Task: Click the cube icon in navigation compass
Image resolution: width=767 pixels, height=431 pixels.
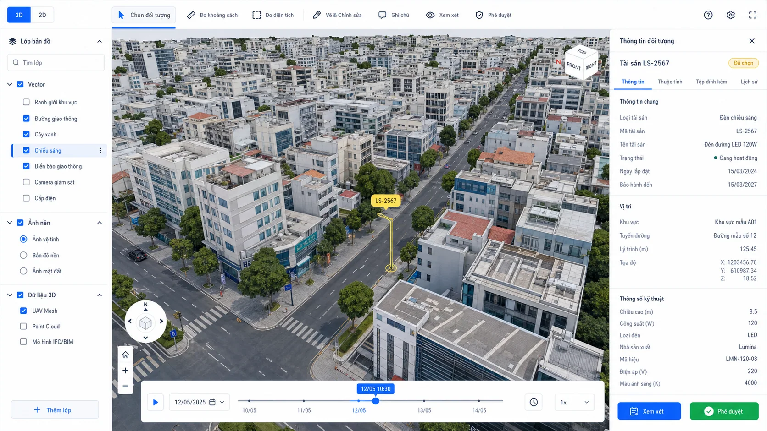Action: pos(145,323)
